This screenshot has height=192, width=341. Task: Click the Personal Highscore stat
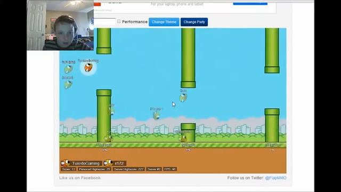pyautogui.click(x=94, y=169)
